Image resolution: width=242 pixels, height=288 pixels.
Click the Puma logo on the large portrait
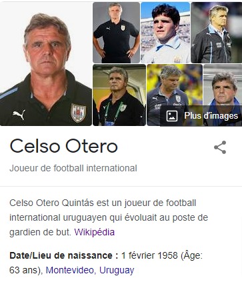tap(19, 115)
